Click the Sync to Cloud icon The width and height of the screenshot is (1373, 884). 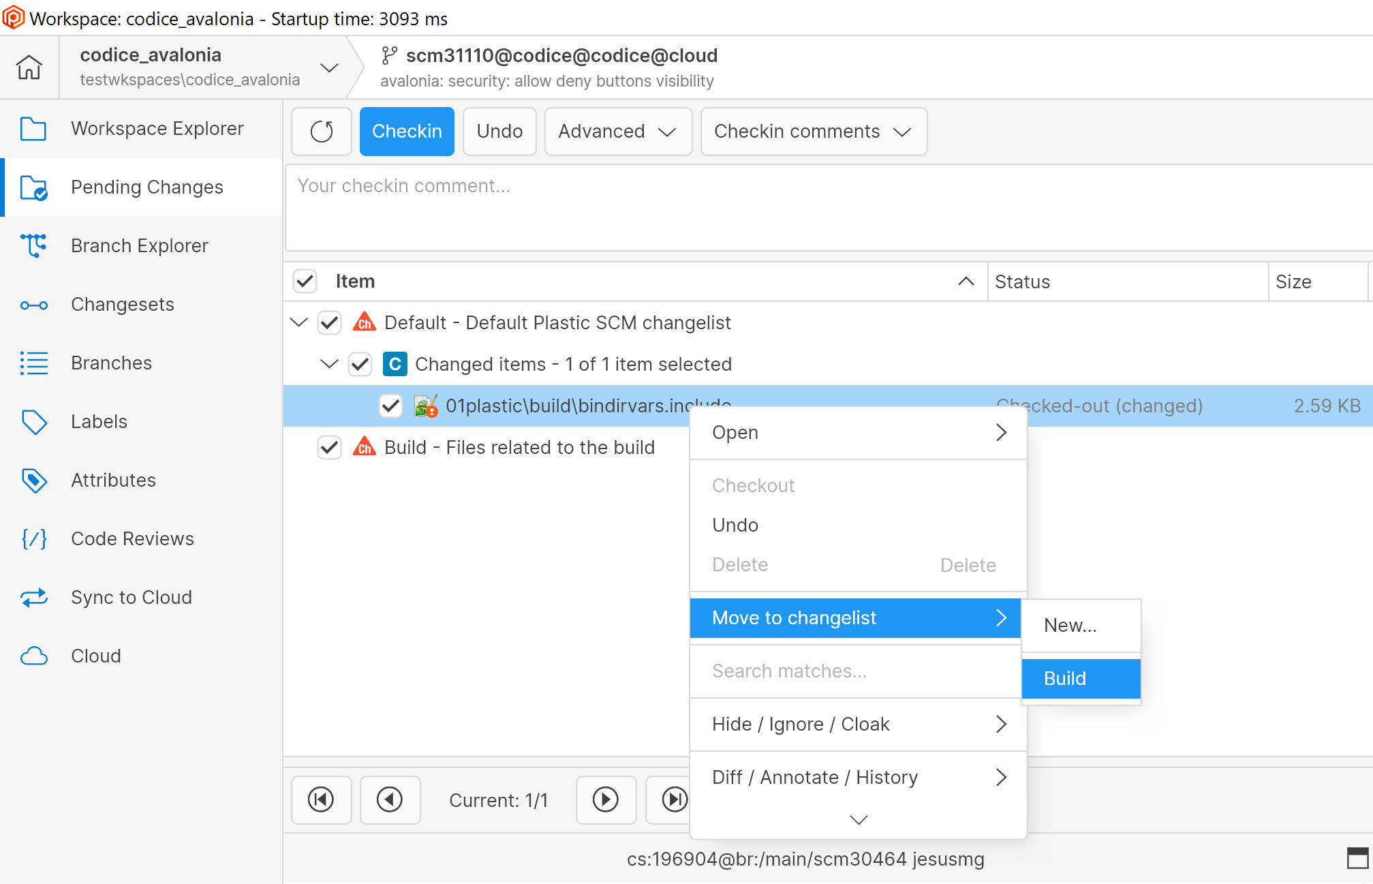[34, 597]
